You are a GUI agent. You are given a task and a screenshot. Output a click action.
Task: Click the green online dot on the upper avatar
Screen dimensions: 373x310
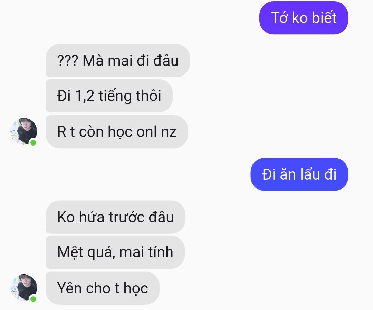click(x=33, y=142)
